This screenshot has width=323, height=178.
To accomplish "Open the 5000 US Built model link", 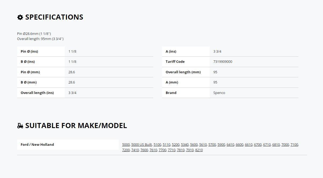I will click(x=141, y=144).
